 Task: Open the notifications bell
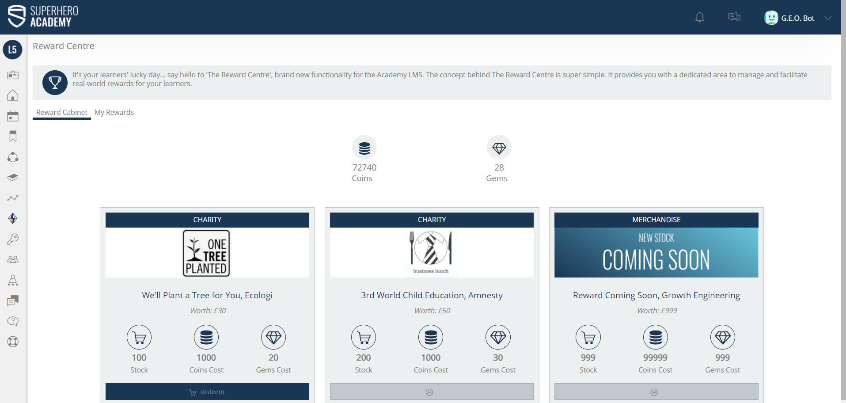pyautogui.click(x=699, y=18)
